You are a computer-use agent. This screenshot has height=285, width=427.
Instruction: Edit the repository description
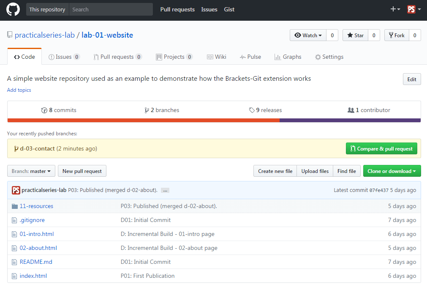tap(412, 79)
